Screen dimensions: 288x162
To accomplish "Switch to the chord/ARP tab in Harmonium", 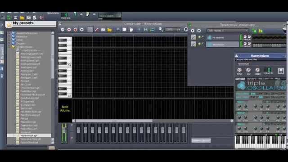I will coord(263,79).
